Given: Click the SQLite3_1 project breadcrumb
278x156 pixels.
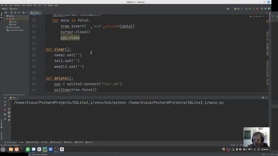Looking at the screenshot, I should (x=5, y=9).
